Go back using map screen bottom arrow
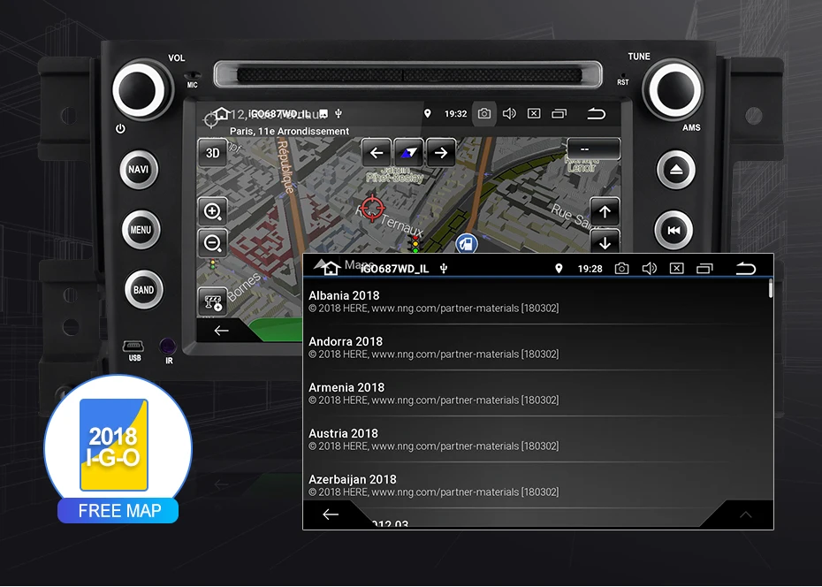The image size is (822, 587). pos(221,331)
